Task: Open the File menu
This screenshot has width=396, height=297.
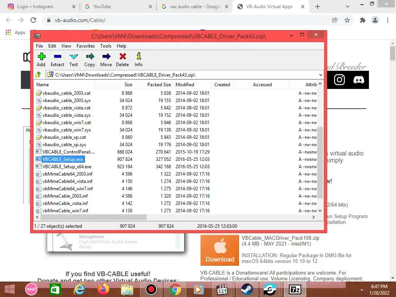Action: click(39, 46)
